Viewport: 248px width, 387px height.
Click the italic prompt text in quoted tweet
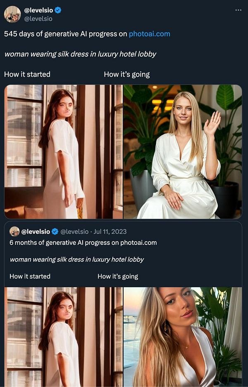[x=76, y=259]
